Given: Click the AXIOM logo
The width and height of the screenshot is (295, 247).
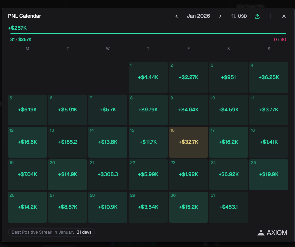Looking at the screenshot, I should 272,233.
